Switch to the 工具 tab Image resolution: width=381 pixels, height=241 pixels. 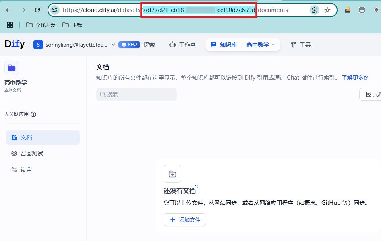pos(303,45)
